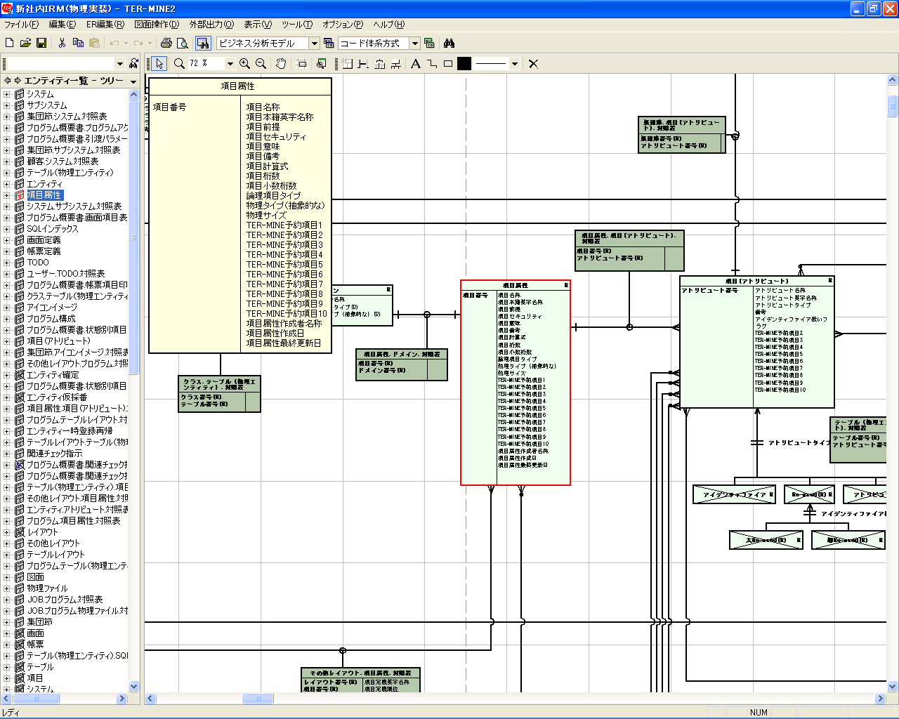Open print preview icon
899x719 pixels.
183,43
